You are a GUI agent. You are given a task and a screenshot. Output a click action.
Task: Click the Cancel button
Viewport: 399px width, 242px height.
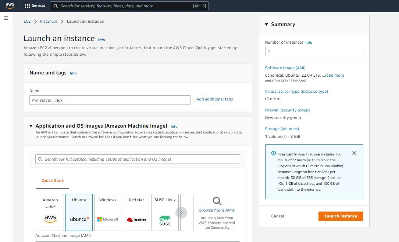point(278,216)
